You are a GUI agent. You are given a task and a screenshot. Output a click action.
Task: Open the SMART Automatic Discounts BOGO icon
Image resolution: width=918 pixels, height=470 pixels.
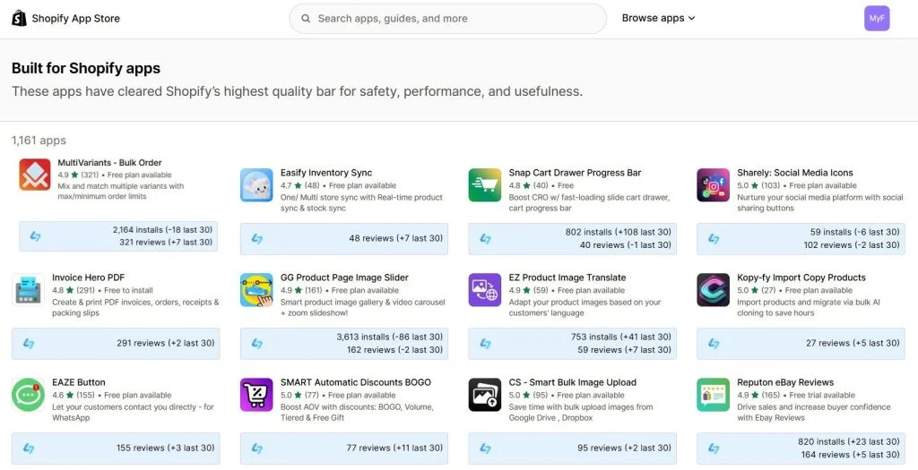pos(256,395)
